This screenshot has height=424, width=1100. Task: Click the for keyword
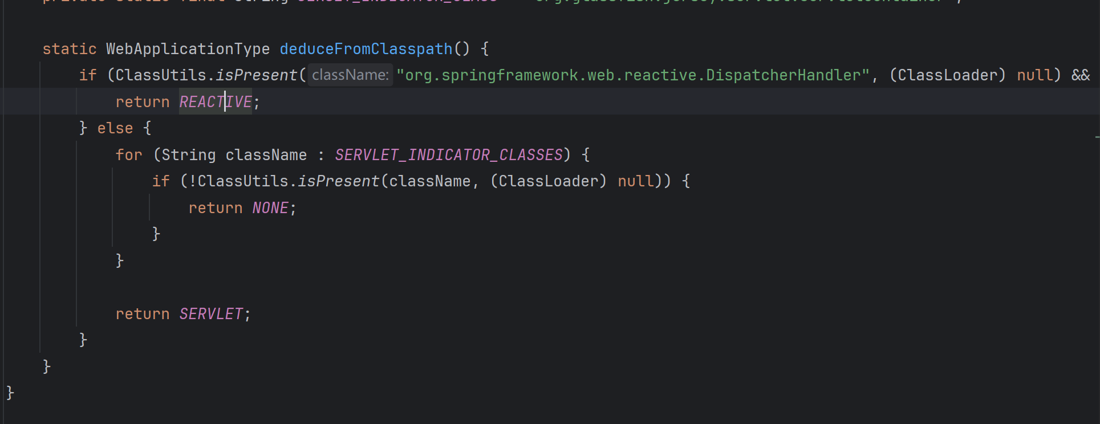tap(129, 155)
